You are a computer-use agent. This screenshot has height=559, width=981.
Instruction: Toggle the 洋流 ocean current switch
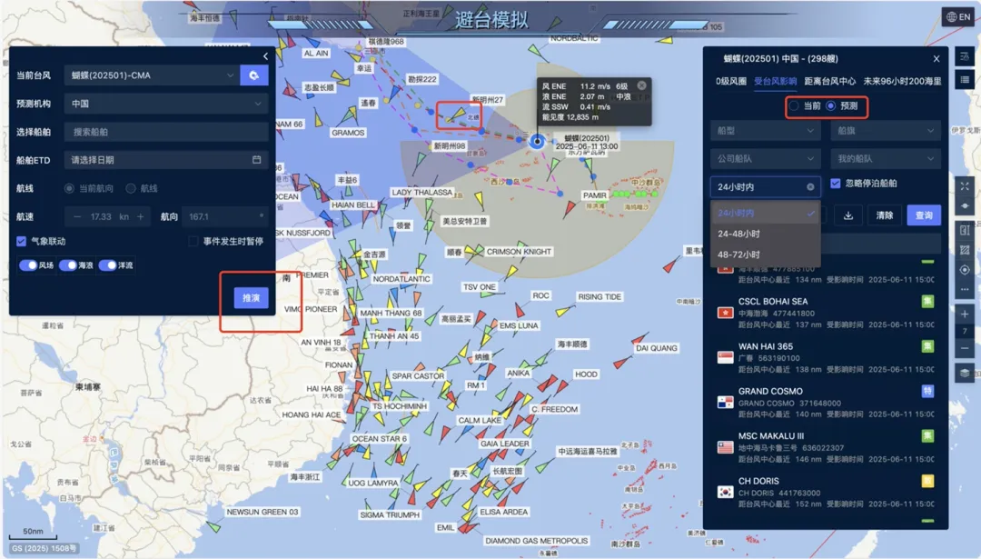107,265
